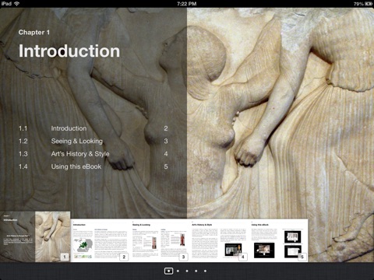Open section 1.4 Using this eBook
Image resolution: width=374 pixels, height=280 pixels.
(x=93, y=166)
